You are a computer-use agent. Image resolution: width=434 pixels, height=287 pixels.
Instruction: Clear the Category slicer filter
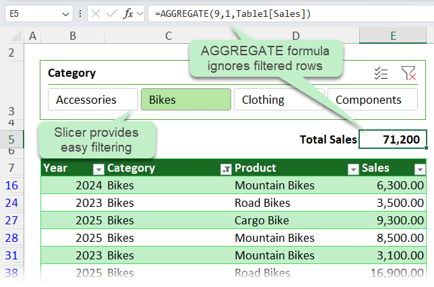(x=408, y=73)
